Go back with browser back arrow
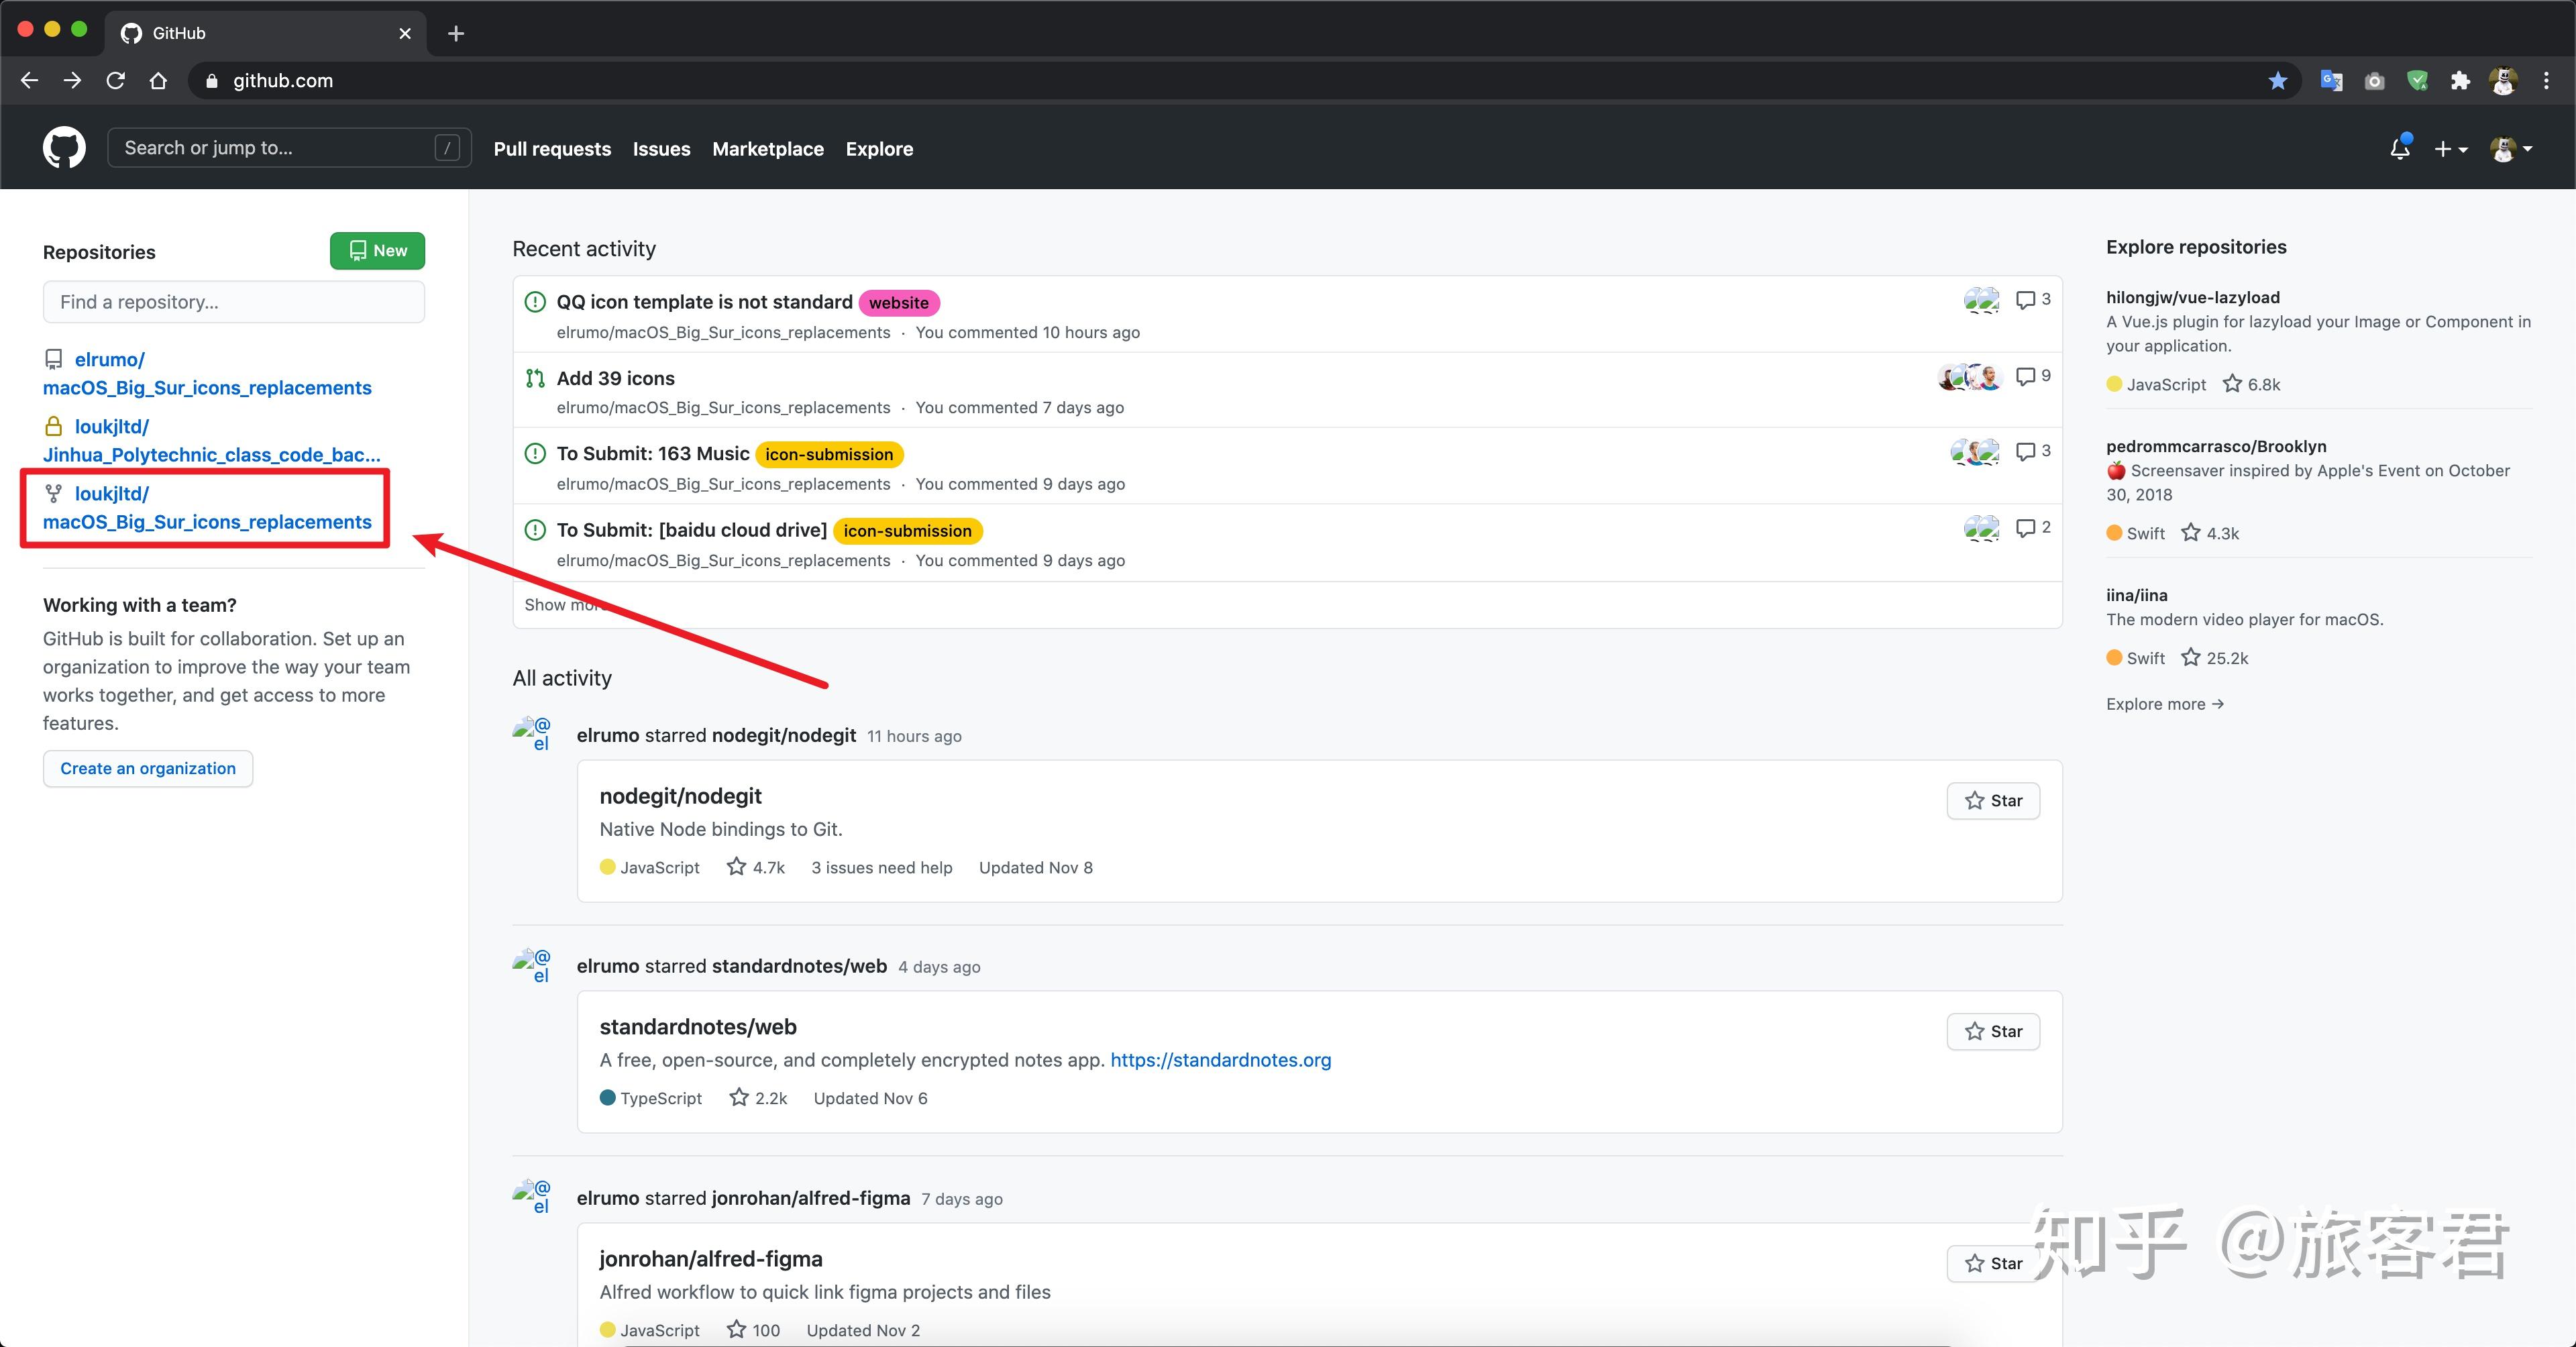The image size is (2576, 1347). (30, 81)
